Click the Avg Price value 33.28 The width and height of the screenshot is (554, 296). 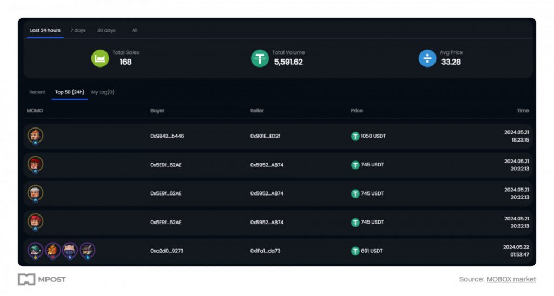[x=451, y=62]
